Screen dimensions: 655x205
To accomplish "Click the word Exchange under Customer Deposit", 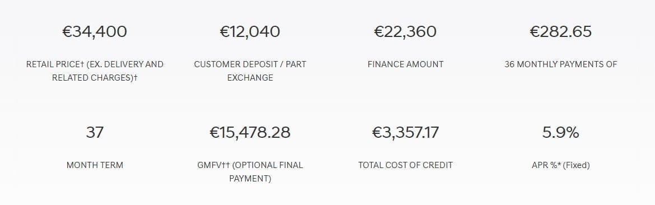I will click(x=250, y=78).
